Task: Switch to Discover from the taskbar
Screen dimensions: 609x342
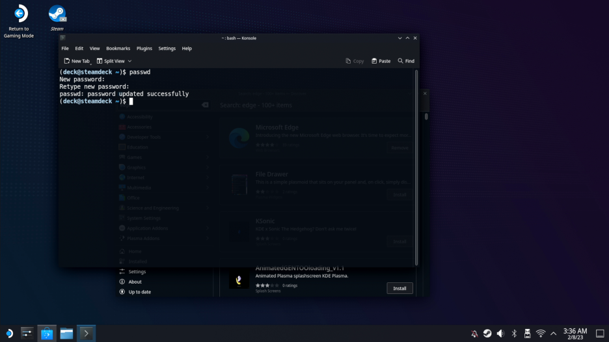Action: coord(47,333)
